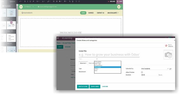
Task: Click the redo arrow in editor toolbar
Action: tap(79, 1)
